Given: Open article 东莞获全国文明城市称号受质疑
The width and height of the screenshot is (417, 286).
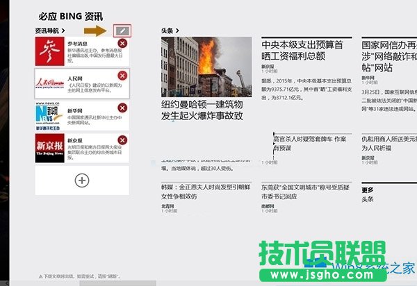Looking at the screenshot, I should pyautogui.click(x=305, y=192).
